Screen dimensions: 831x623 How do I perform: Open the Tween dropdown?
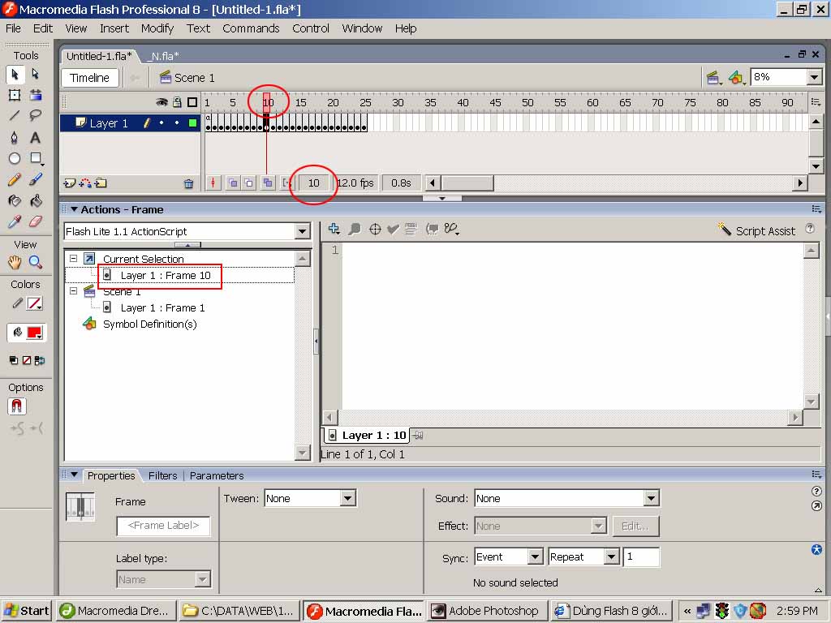click(x=347, y=499)
